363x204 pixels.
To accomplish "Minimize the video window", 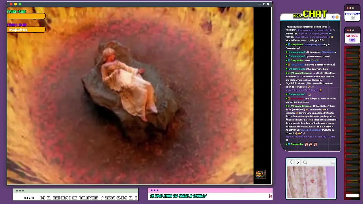I will click(x=260, y=4).
